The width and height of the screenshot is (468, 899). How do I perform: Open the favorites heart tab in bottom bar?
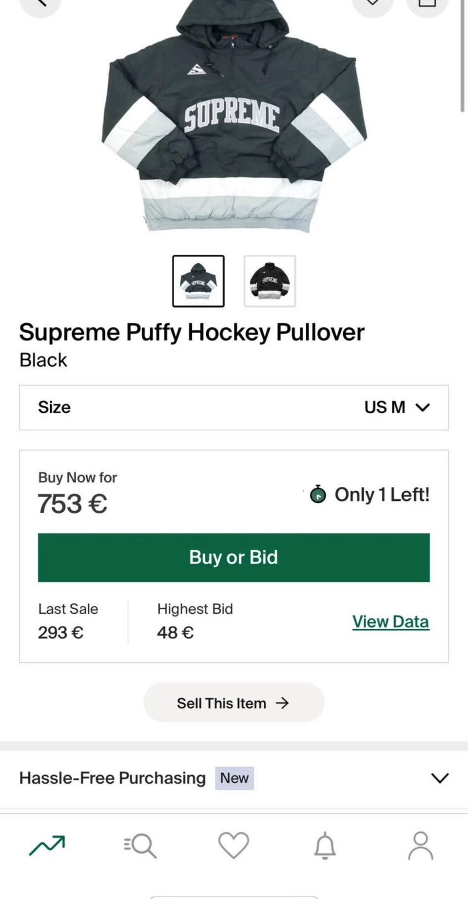tap(234, 845)
